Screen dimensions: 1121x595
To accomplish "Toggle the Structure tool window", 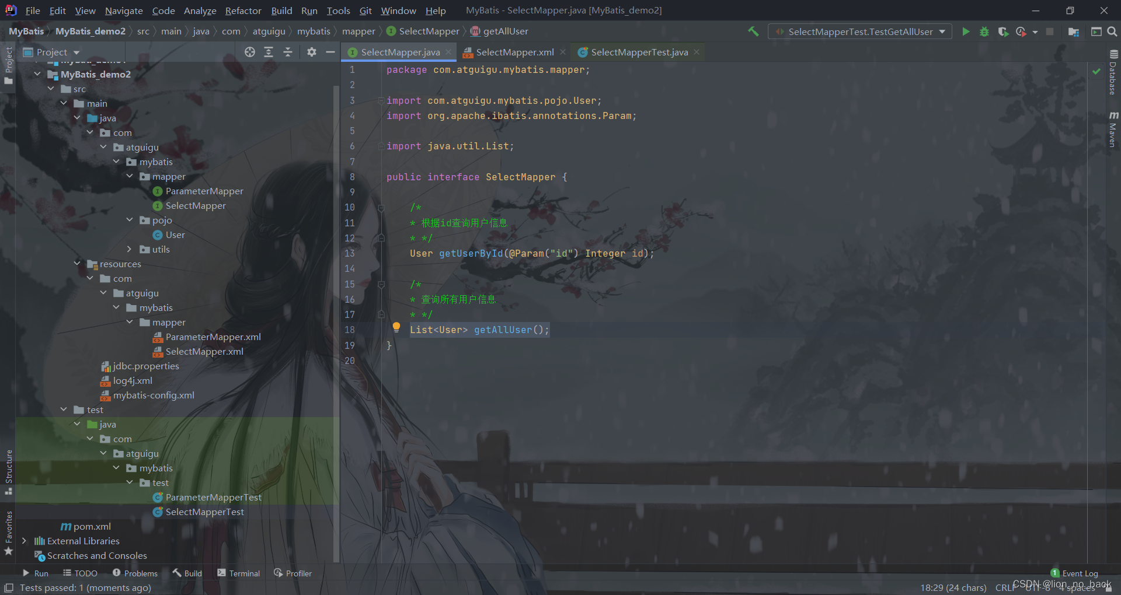I will click(x=8, y=471).
